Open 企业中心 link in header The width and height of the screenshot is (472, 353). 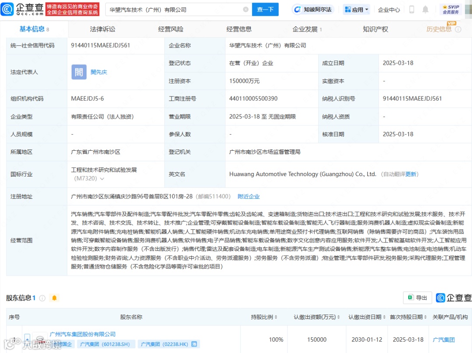[x=389, y=10]
